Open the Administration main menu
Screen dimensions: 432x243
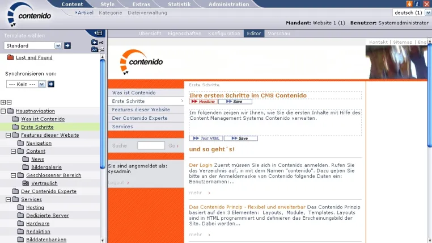[228, 4]
